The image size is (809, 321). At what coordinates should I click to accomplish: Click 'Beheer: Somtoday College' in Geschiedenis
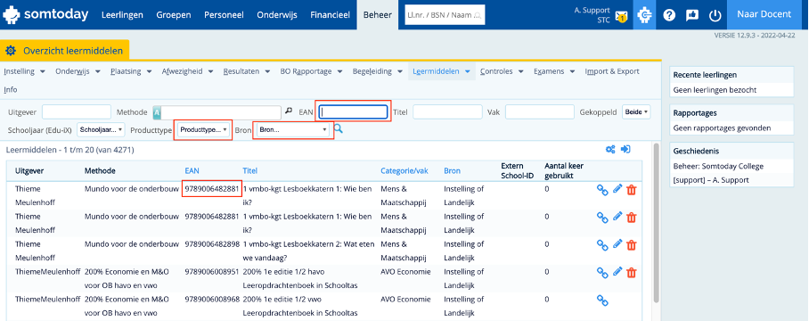pos(718,166)
